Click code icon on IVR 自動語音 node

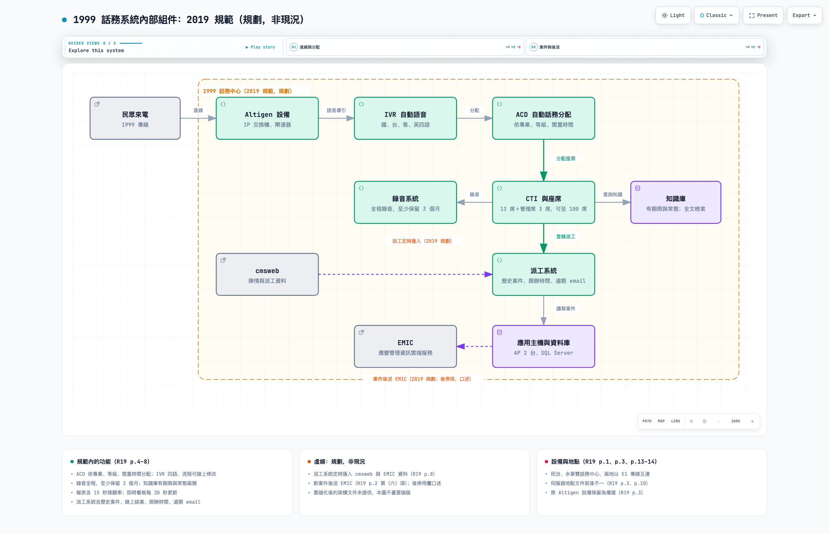[361, 104]
